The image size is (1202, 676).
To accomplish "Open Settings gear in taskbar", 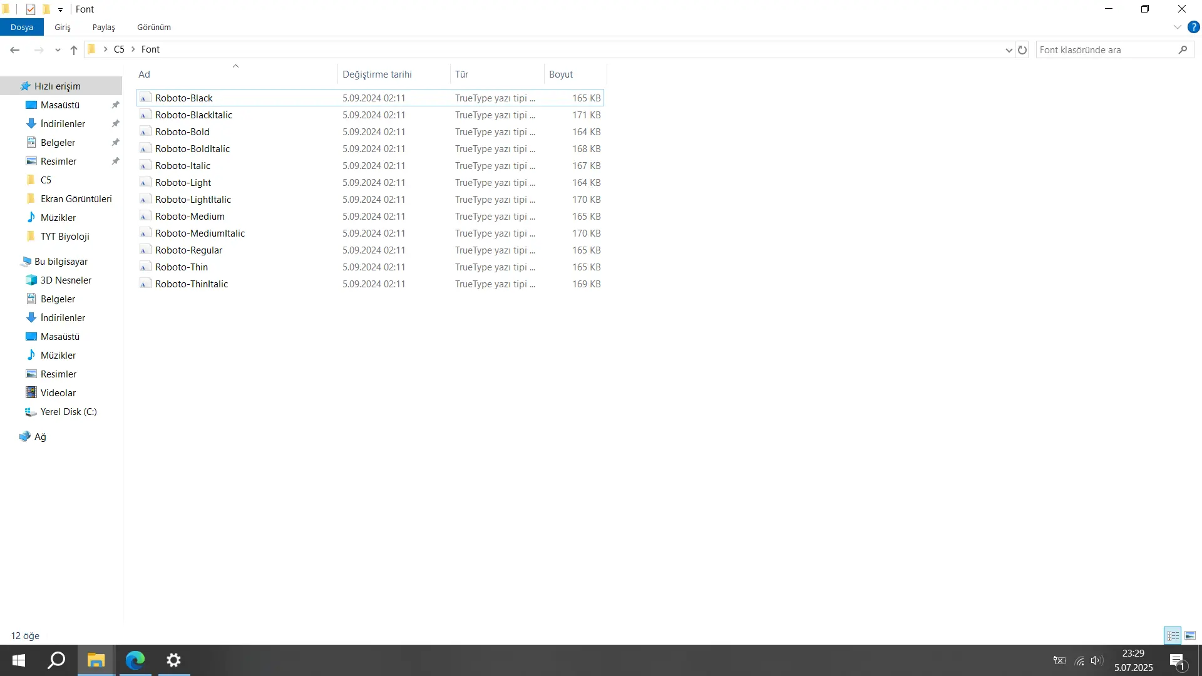I will point(174,660).
